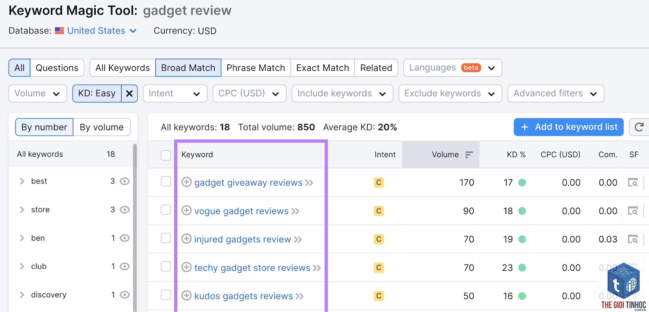
Task: Click double-arrow next to techy gadget store reviews
Action: (x=317, y=268)
